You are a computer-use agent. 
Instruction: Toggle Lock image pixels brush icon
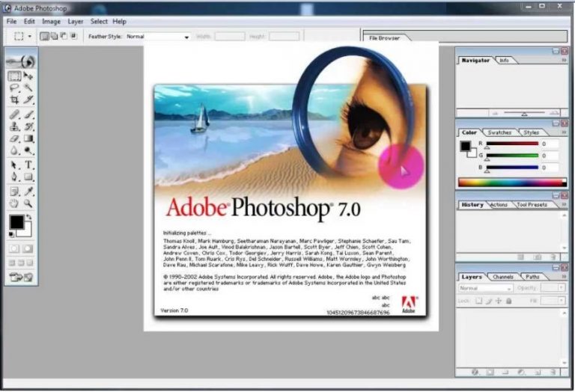[489, 301]
